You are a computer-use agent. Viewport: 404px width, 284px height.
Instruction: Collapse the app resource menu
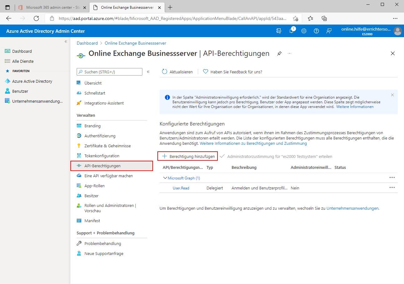[x=148, y=72]
